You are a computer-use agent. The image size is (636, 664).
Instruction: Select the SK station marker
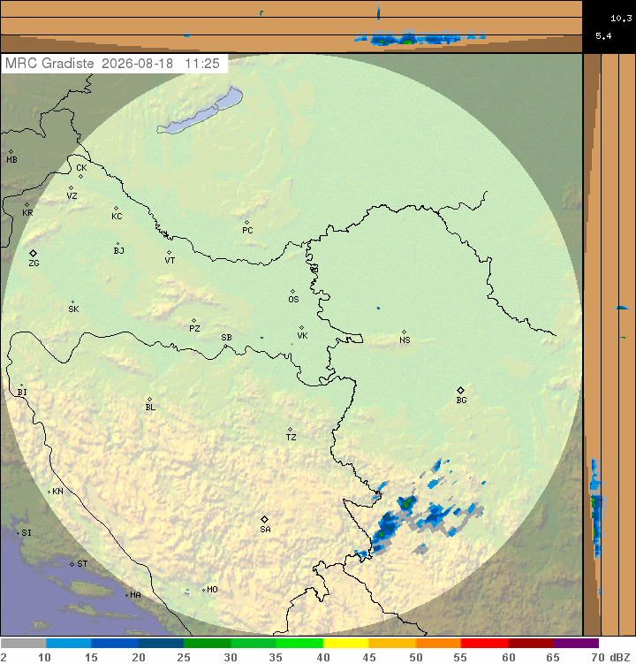(72, 301)
